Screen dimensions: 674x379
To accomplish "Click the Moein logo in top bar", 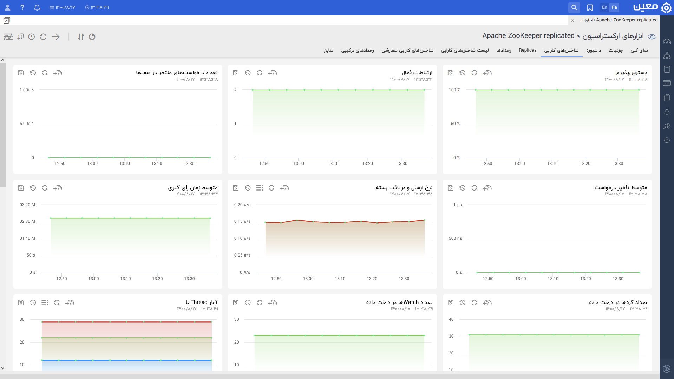I will [x=652, y=7].
